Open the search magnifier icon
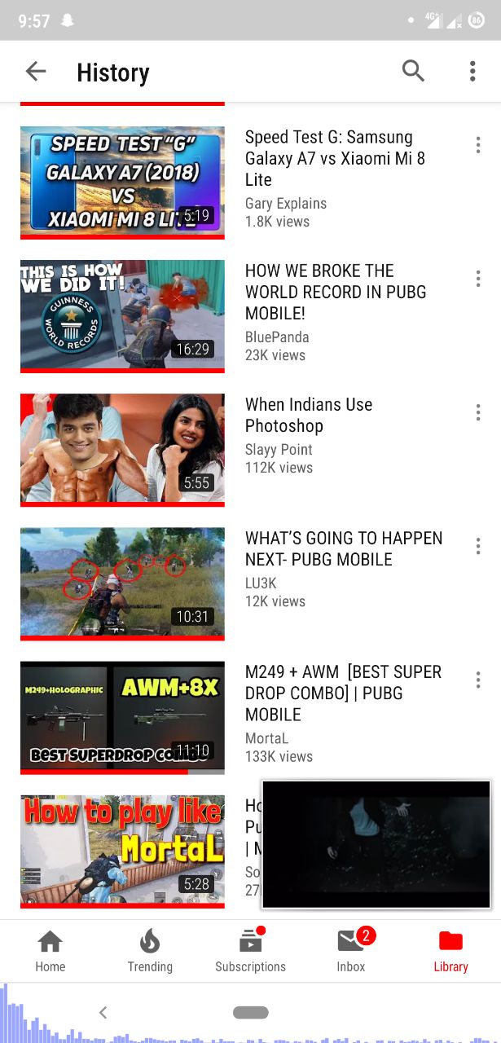 click(x=414, y=71)
